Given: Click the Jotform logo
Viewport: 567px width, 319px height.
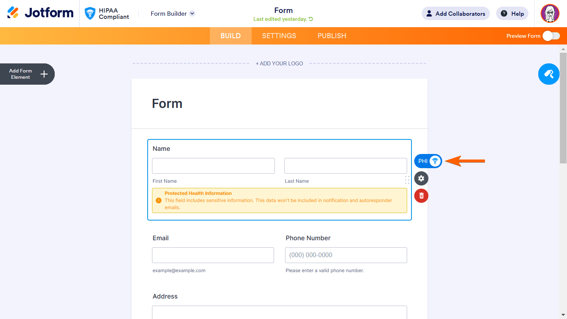Looking at the screenshot, I should [40, 13].
